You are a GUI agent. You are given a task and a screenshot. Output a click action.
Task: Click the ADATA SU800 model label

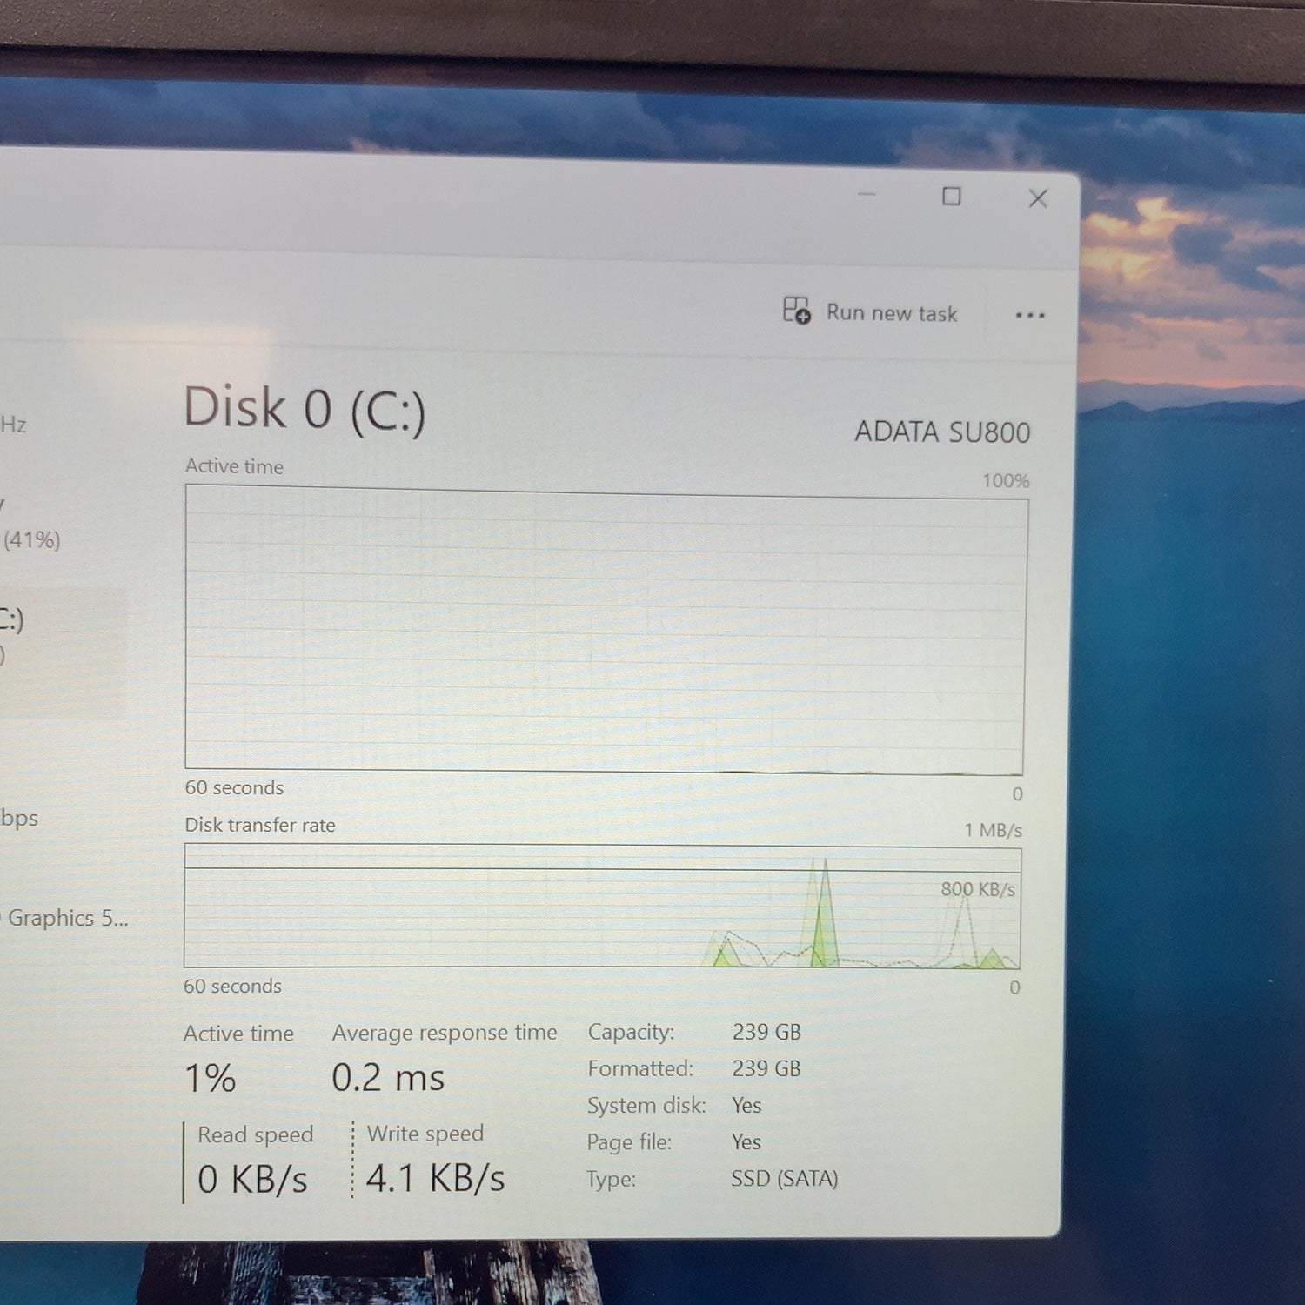coord(942,432)
